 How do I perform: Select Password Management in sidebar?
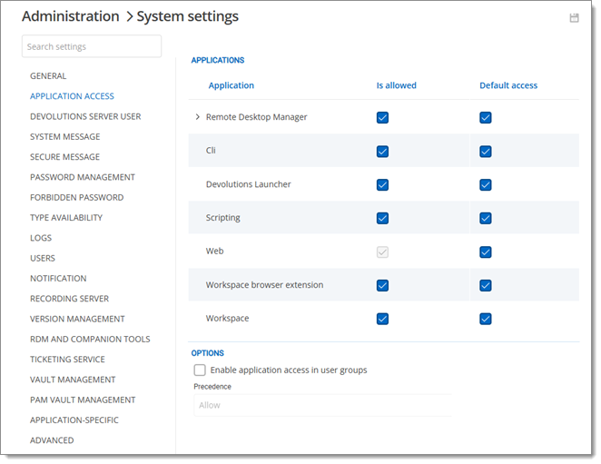pyautogui.click(x=83, y=177)
